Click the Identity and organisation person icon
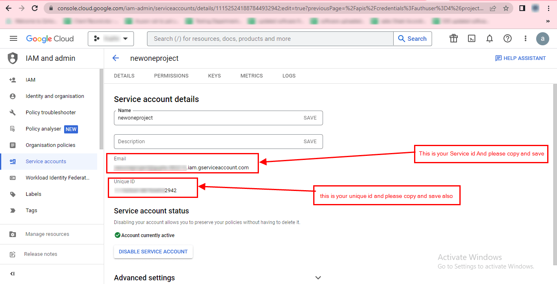Screen dimensions: 557x284 pyautogui.click(x=13, y=96)
